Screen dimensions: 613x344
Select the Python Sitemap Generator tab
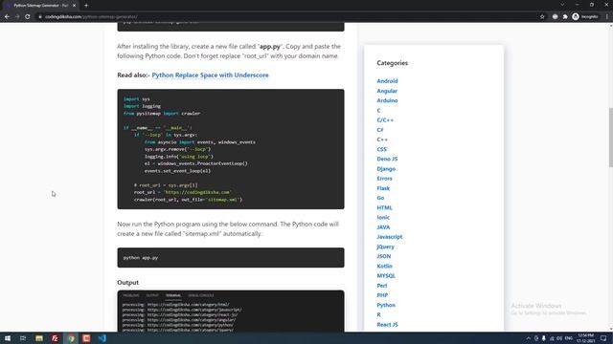(x=39, y=6)
